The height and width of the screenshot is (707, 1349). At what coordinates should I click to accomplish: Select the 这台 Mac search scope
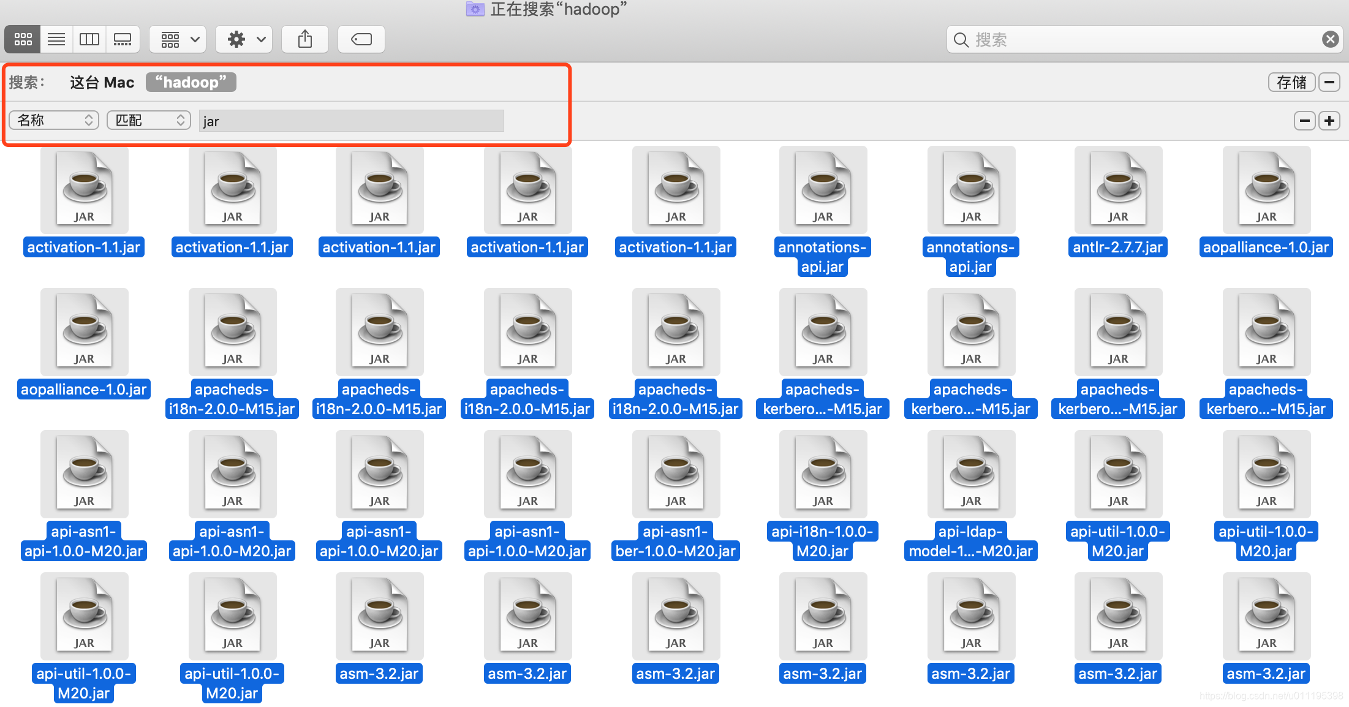click(102, 82)
